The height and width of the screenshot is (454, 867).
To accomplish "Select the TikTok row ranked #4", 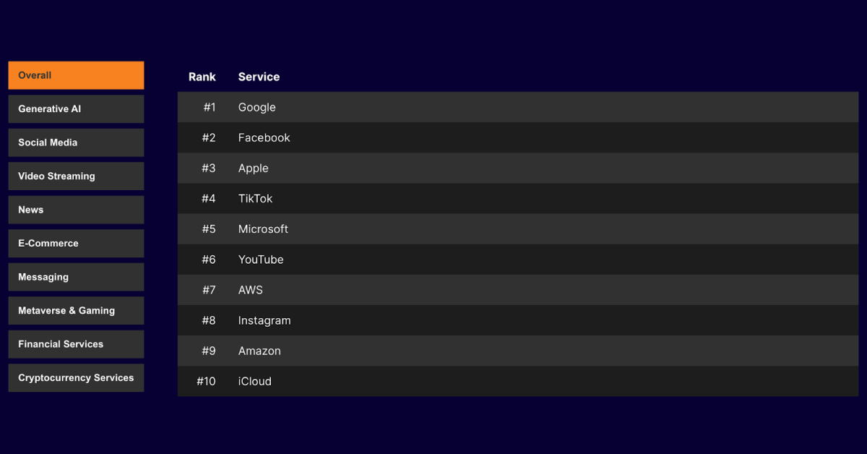I will (x=255, y=198).
